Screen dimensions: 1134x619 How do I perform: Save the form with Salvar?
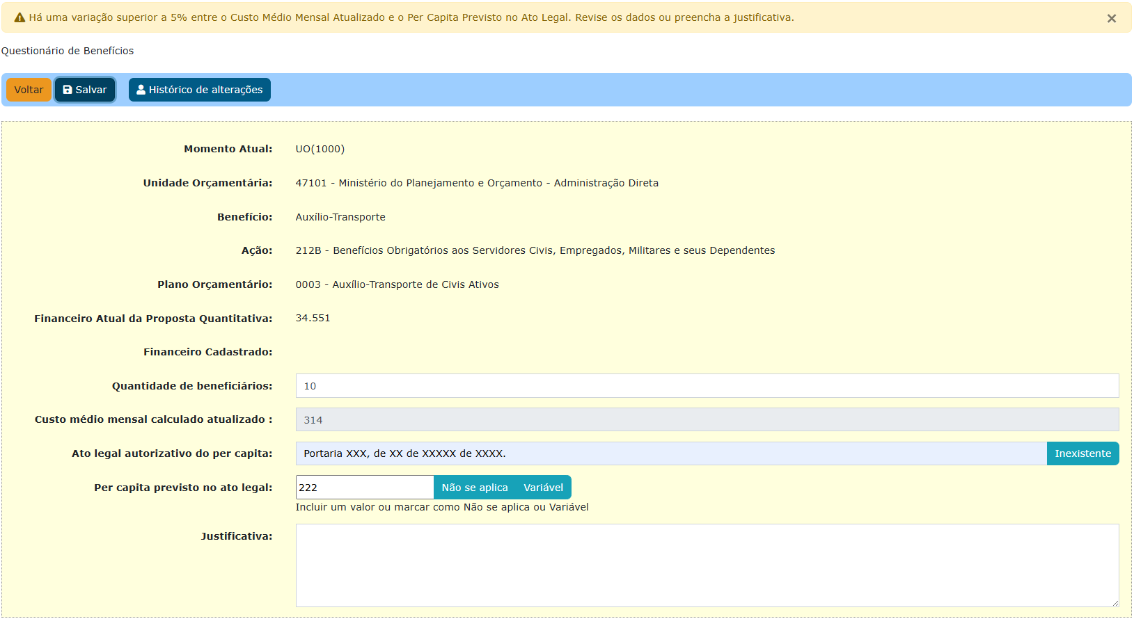pyautogui.click(x=85, y=90)
